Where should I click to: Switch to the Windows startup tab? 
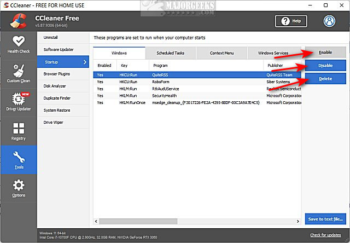pos(119,53)
